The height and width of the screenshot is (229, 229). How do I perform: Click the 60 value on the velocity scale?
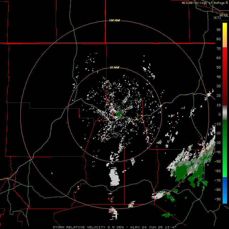[x=219, y=58]
